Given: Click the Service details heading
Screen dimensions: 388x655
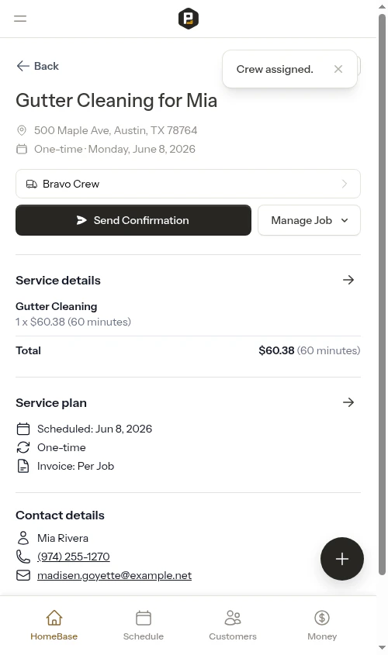Looking at the screenshot, I should point(58,281).
